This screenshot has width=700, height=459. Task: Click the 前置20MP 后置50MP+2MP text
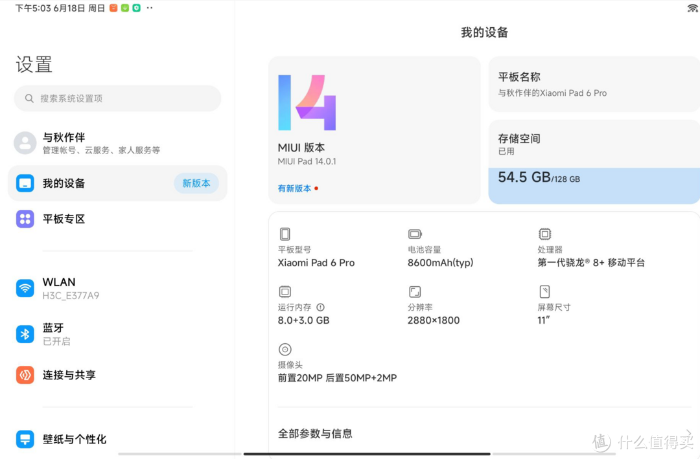coord(337,378)
